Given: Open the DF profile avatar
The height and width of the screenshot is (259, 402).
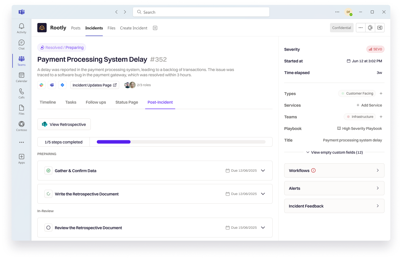Looking at the screenshot, I should pos(348,12).
